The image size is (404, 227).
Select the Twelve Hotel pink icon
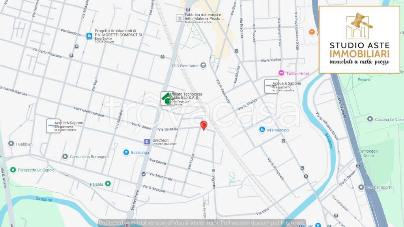(x=281, y=73)
